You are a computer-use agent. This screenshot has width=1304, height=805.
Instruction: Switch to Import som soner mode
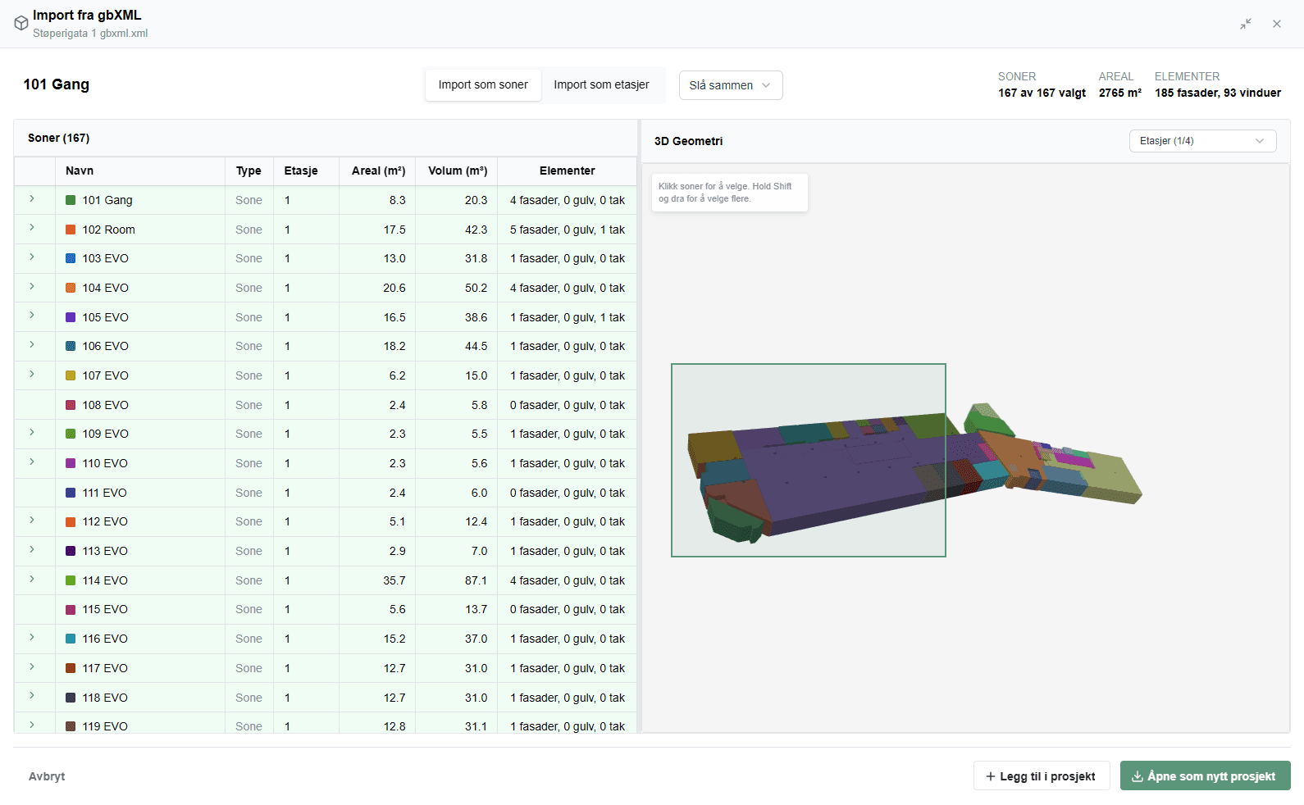tap(483, 84)
